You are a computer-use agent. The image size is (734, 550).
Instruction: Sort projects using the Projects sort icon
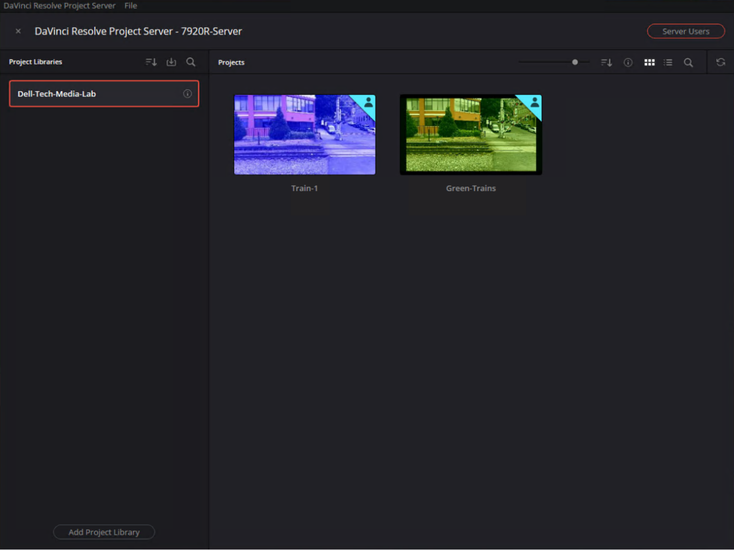coord(606,63)
